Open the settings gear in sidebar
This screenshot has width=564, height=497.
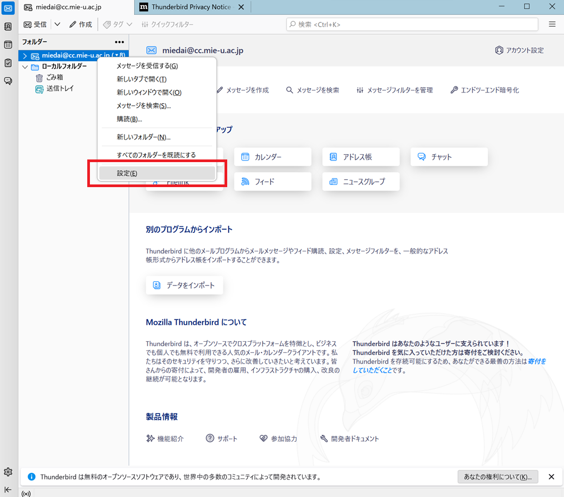coord(8,472)
